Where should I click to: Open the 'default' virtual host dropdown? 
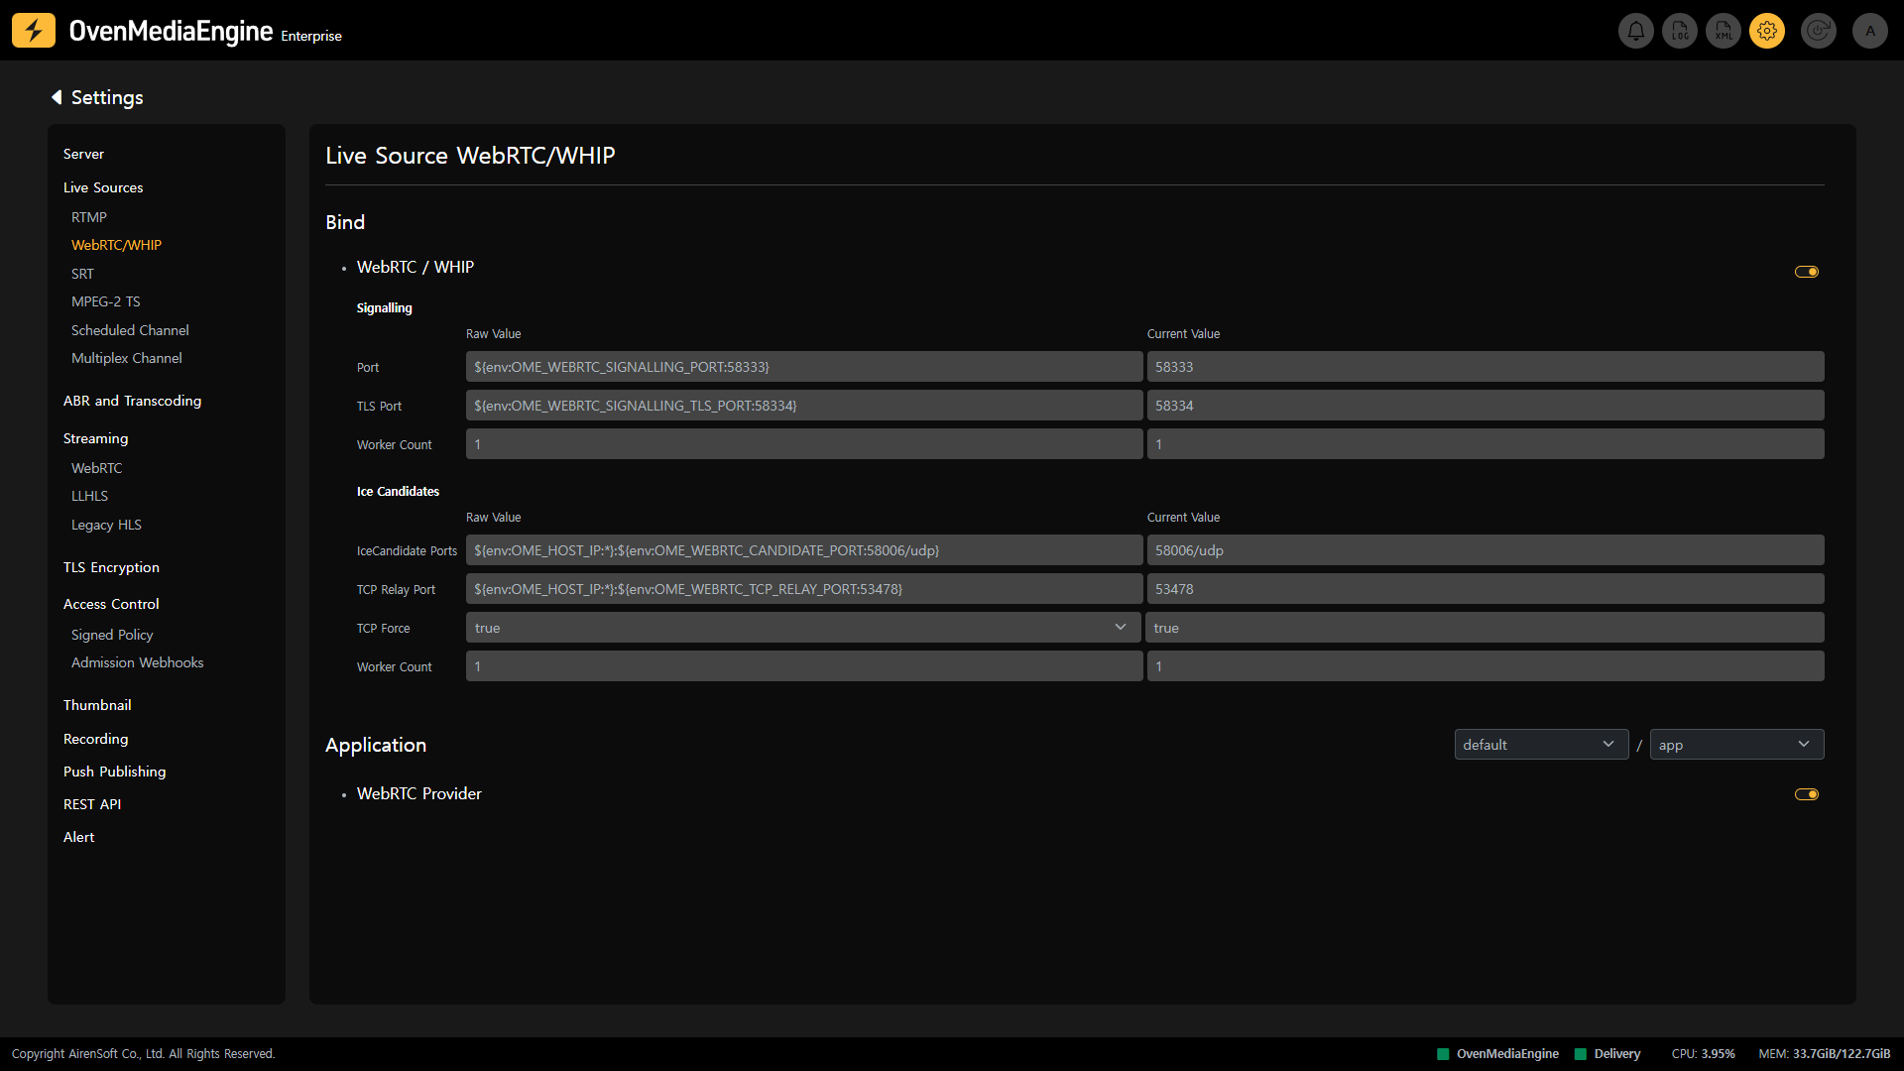[x=1540, y=745]
